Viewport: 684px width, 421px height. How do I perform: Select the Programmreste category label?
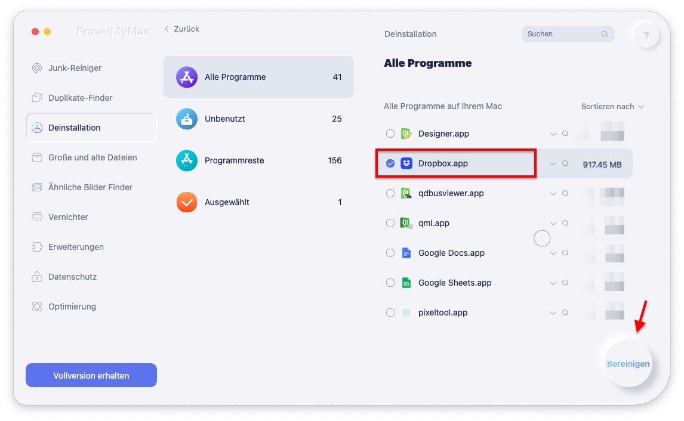coord(234,160)
